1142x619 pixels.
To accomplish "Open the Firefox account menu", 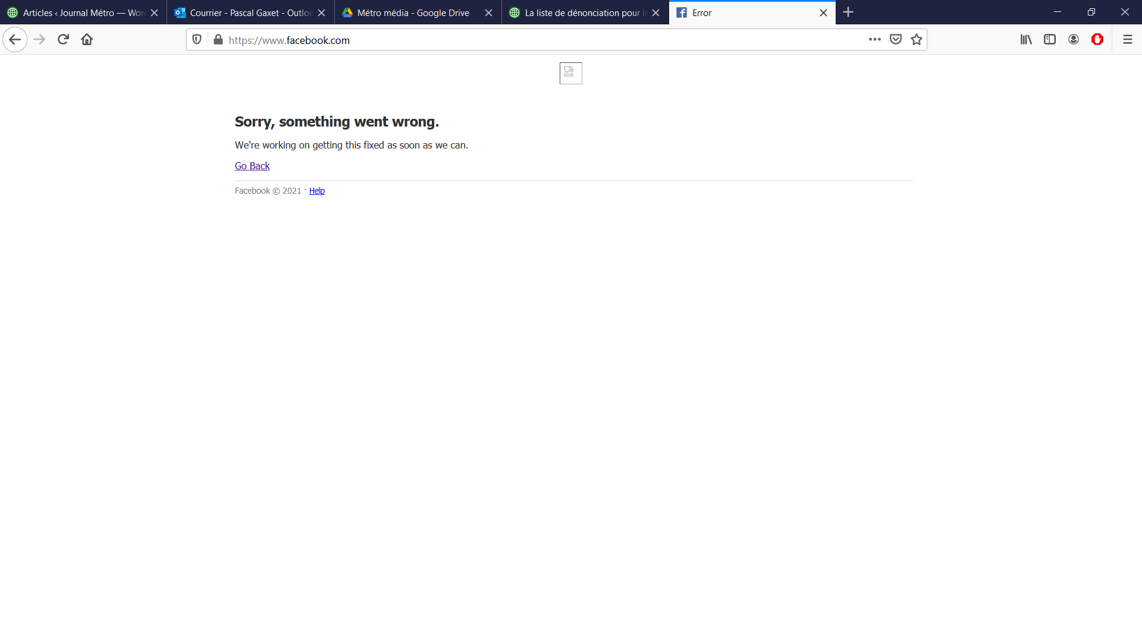I will (x=1074, y=40).
